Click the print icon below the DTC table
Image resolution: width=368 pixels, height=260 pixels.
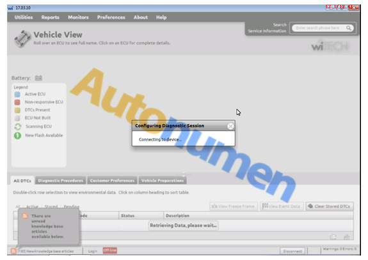tap(347, 237)
